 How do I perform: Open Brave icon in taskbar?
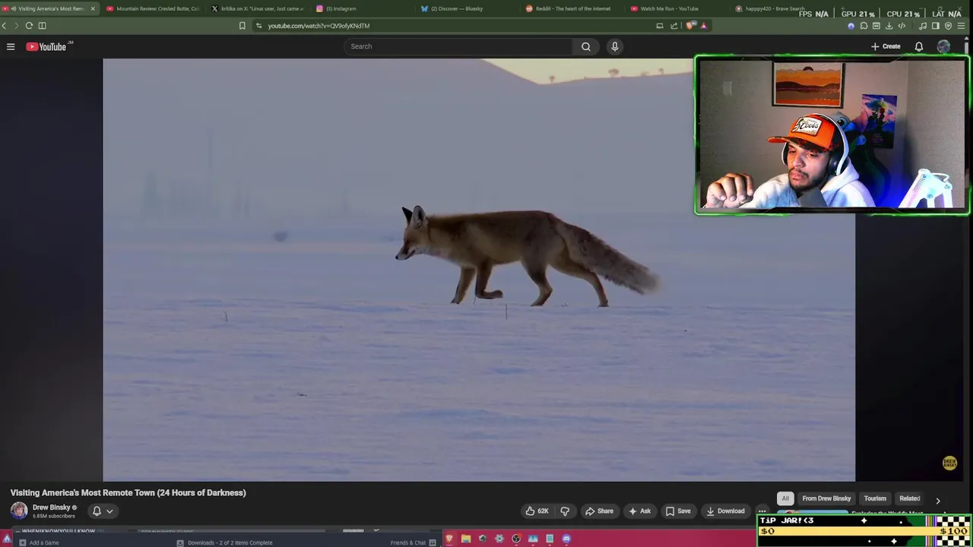point(449,539)
